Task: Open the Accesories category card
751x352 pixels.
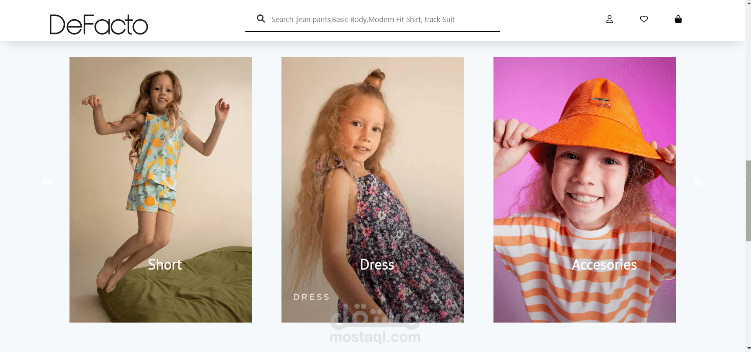Action: pyautogui.click(x=585, y=190)
